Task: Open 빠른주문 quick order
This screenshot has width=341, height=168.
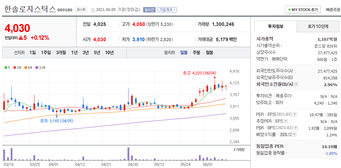Action: coord(333,10)
